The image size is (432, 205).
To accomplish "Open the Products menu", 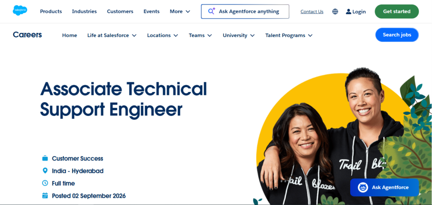I will (x=51, y=11).
